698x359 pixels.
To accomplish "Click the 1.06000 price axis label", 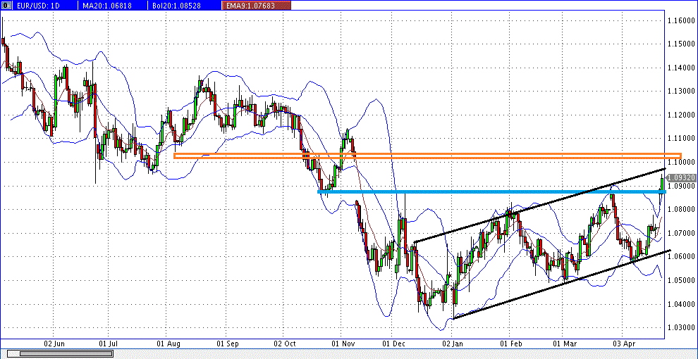I will coord(680,257).
